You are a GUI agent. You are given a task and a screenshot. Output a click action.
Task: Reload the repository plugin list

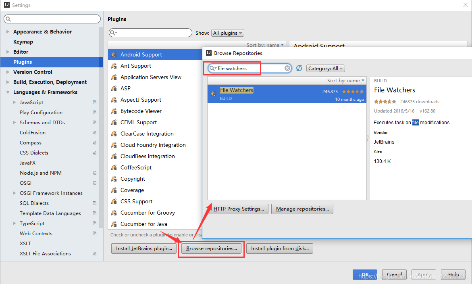click(299, 68)
